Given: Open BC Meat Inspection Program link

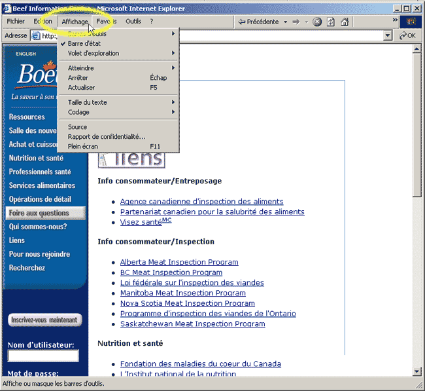Looking at the screenshot, I should point(171,272).
